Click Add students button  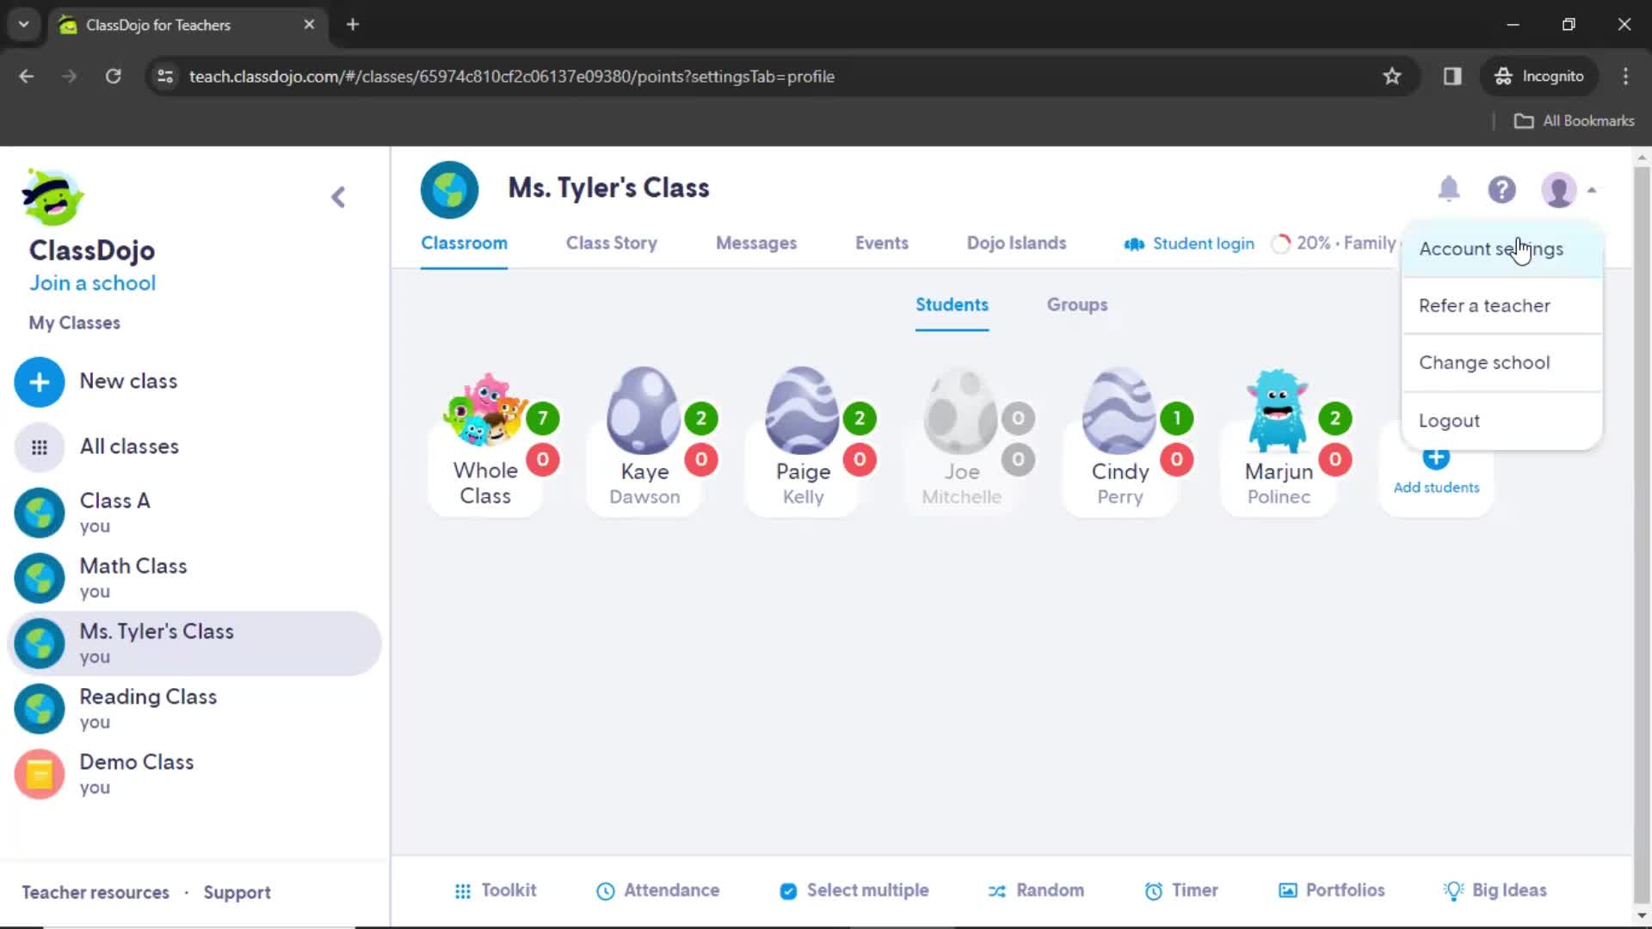point(1436,469)
